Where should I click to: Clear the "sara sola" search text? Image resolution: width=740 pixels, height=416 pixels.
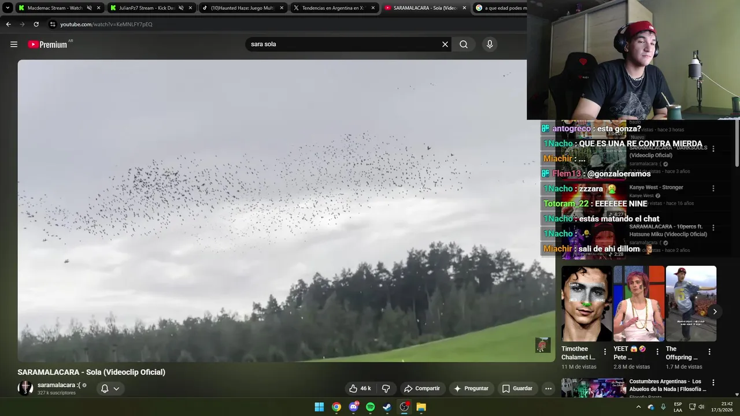445,44
